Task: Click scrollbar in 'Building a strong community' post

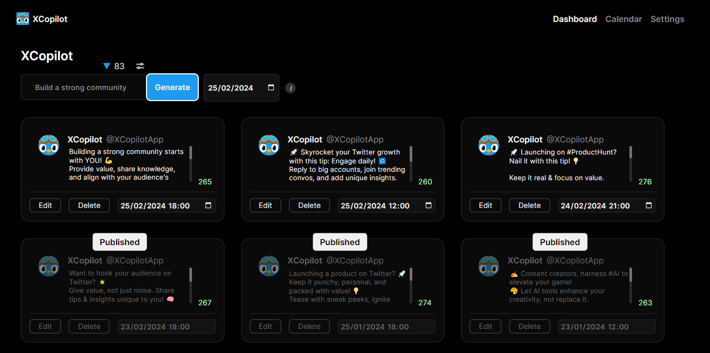Action: click(x=191, y=164)
